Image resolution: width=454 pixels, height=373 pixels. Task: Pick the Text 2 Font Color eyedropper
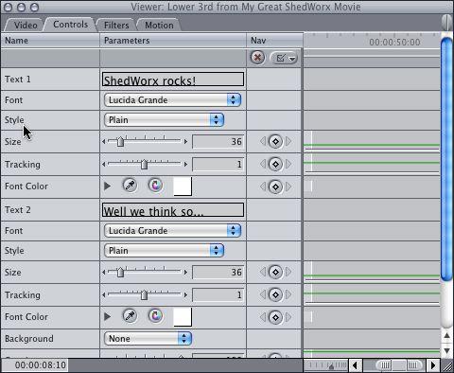(x=130, y=316)
